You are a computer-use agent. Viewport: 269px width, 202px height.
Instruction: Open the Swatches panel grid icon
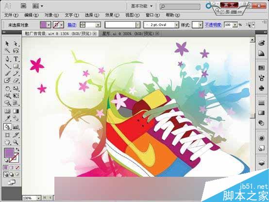coord(261,68)
